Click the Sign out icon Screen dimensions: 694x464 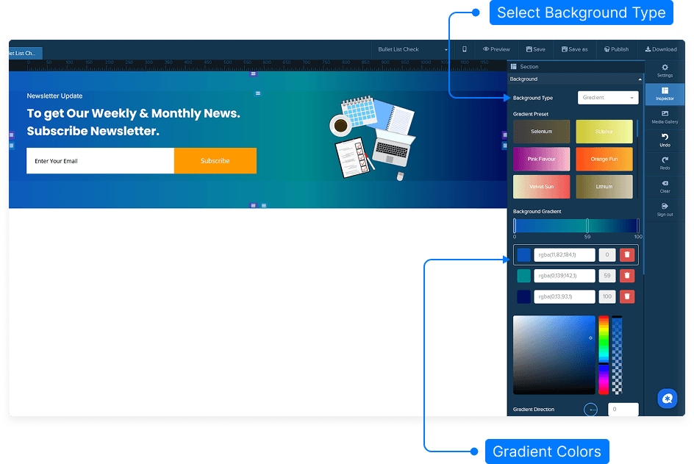coord(665,209)
